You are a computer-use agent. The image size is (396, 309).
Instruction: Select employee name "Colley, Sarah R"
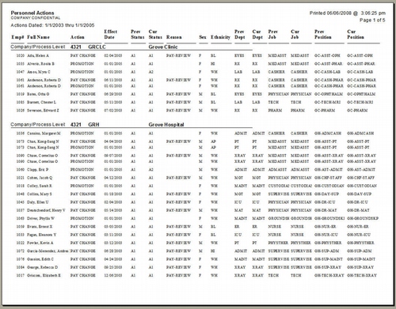coord(40,186)
